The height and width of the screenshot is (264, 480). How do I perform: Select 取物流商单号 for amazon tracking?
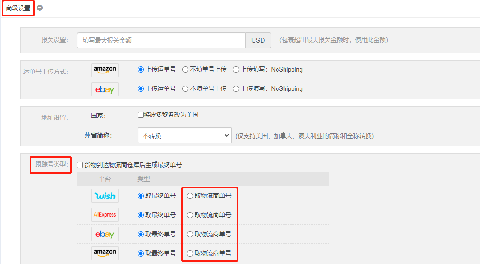(x=190, y=253)
